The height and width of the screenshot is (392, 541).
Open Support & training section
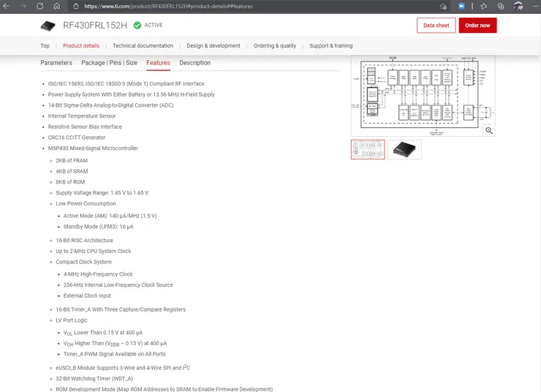point(331,46)
